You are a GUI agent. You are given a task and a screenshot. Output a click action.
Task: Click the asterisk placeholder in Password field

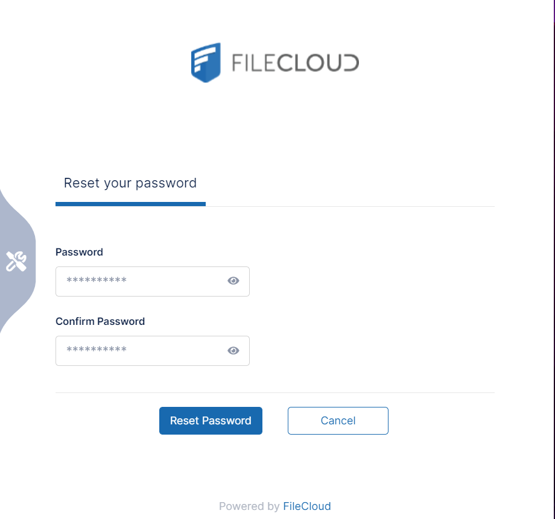pyautogui.click(x=97, y=282)
